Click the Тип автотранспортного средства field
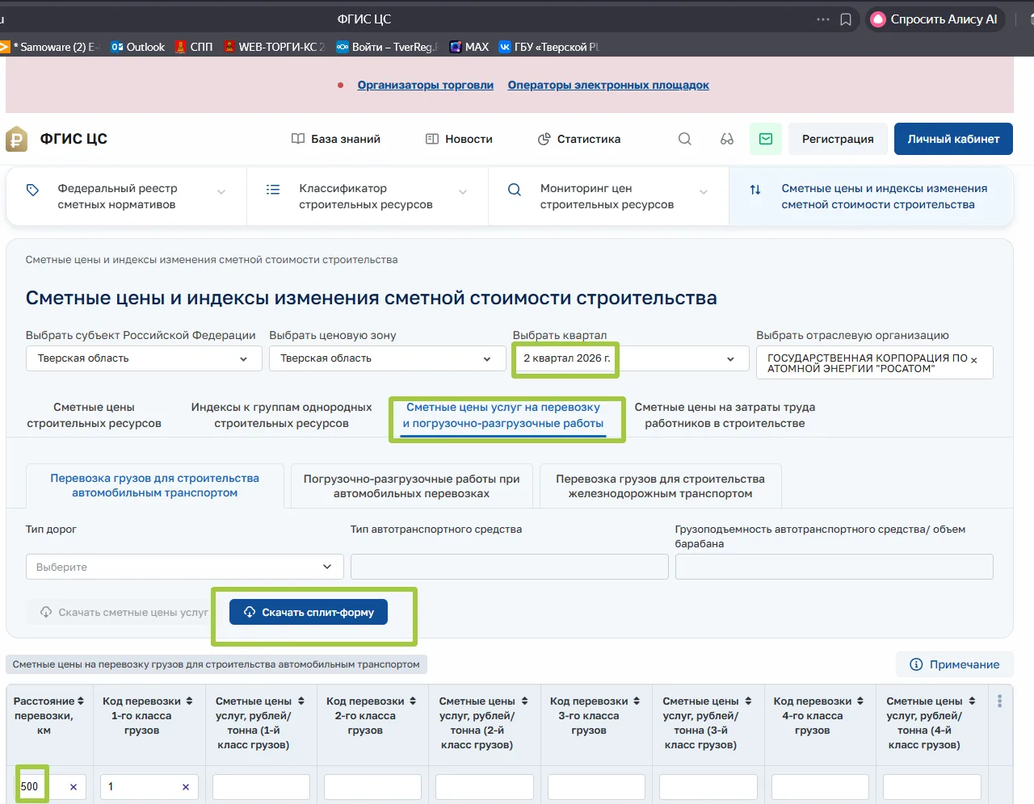The width and height of the screenshot is (1034, 804). point(510,567)
